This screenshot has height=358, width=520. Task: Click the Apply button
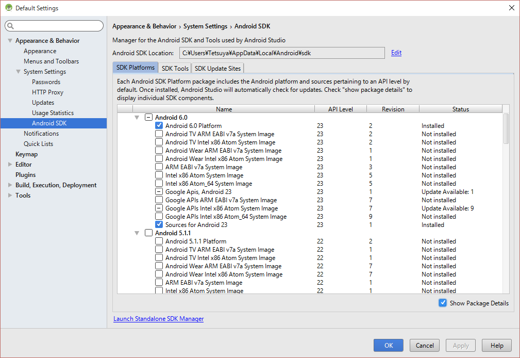coord(461,346)
